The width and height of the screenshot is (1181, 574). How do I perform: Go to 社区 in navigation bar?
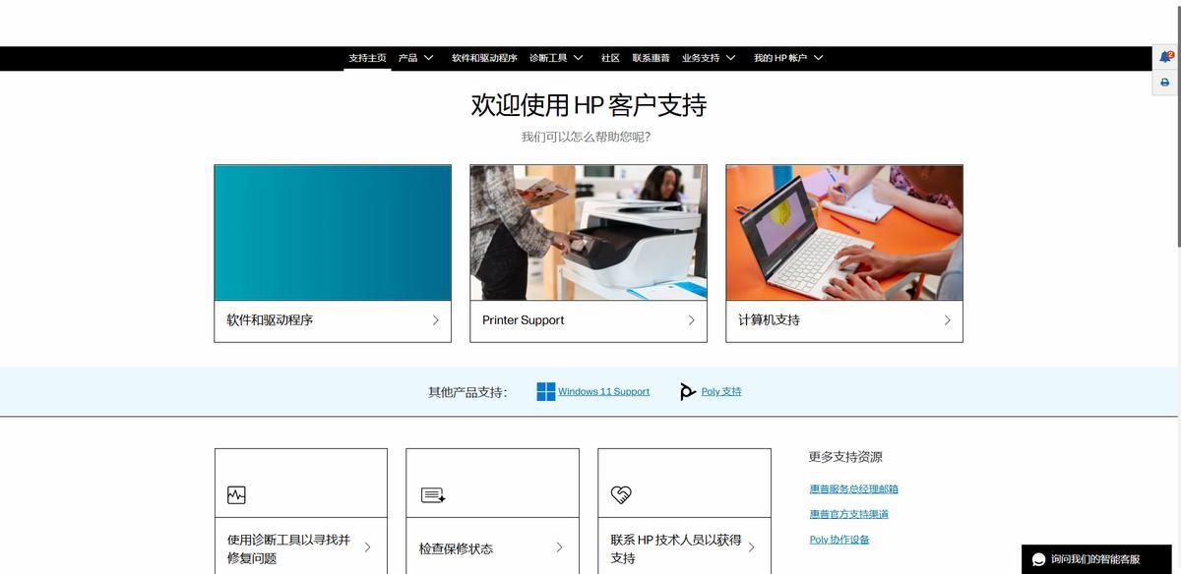pos(610,58)
